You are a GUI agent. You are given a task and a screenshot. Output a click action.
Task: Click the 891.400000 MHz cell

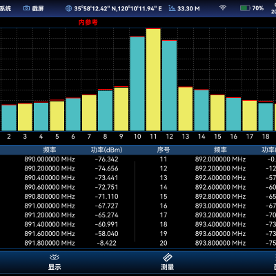click(50, 224)
